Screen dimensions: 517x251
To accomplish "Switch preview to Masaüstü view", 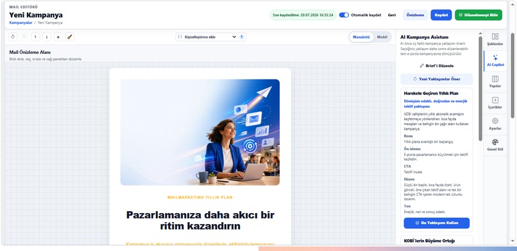I will click(x=361, y=37).
